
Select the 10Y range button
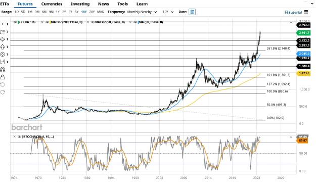pyautogui.click(x=84, y=12)
